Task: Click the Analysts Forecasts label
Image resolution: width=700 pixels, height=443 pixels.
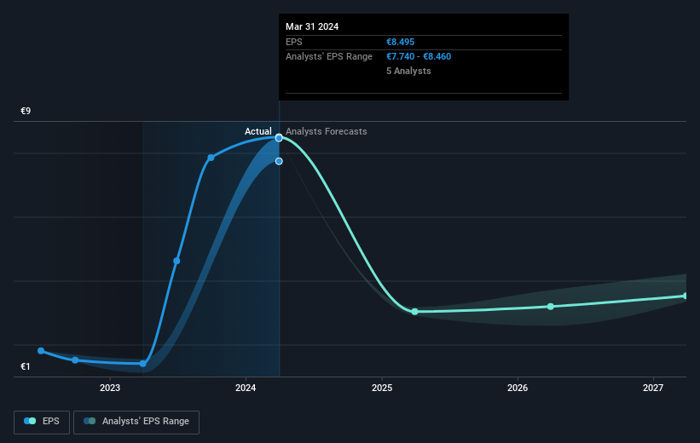Action: pyautogui.click(x=327, y=131)
